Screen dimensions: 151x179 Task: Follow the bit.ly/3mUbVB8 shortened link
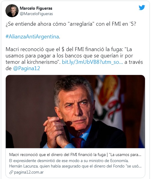92,62
